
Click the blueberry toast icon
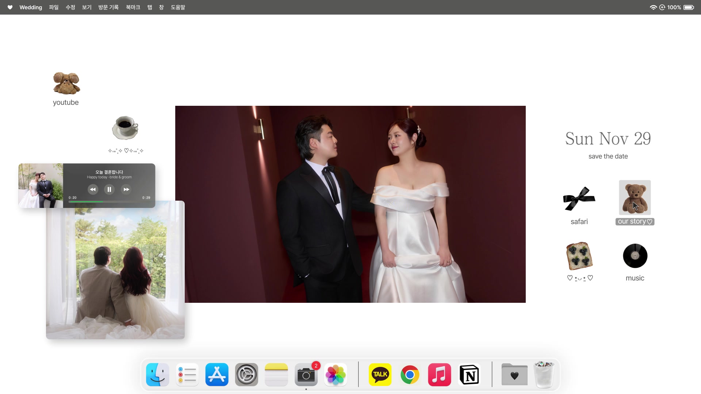(x=579, y=256)
